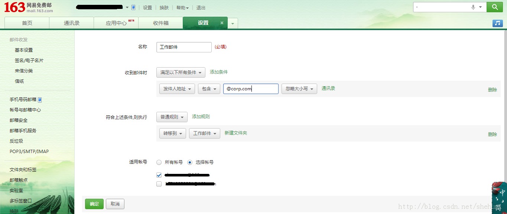The width and height of the screenshot is (507, 214).
Task: Click the phone icon beside account name
Action: pyautogui.click(x=133, y=7)
